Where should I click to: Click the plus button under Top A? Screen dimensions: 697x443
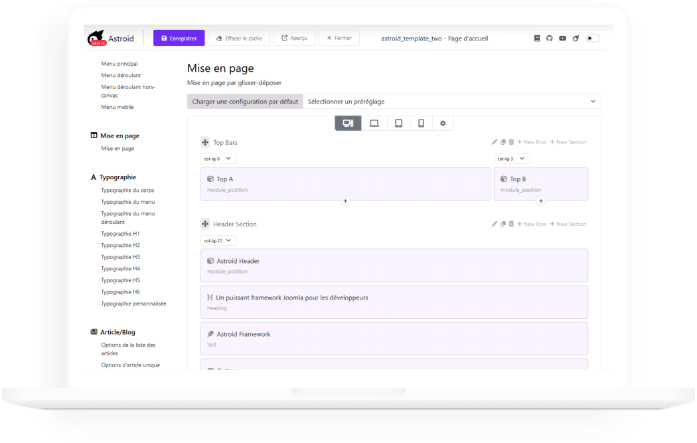(x=345, y=201)
